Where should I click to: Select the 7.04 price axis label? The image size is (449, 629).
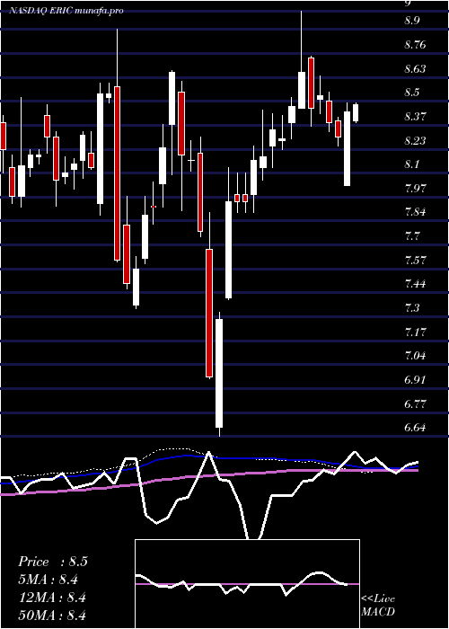(x=415, y=356)
